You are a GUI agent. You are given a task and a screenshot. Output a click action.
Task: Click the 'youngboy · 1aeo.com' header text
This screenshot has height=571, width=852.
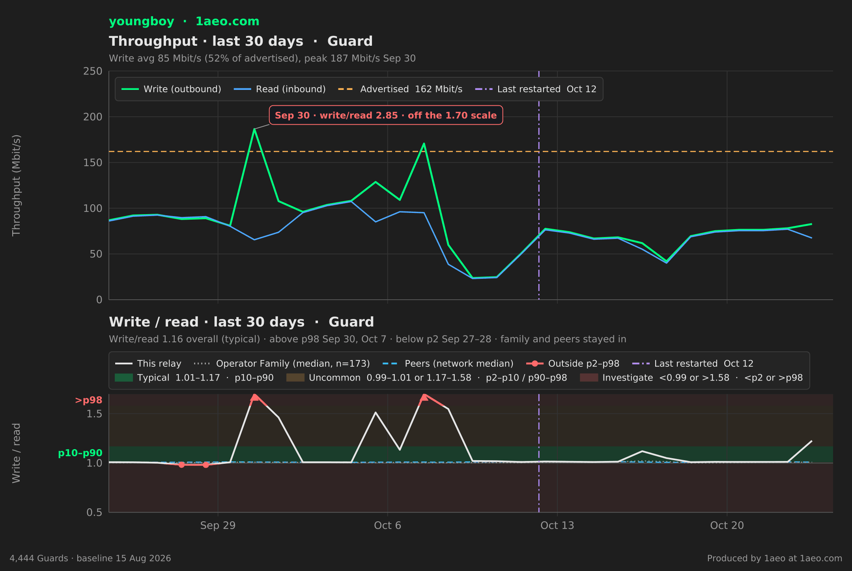[184, 21]
